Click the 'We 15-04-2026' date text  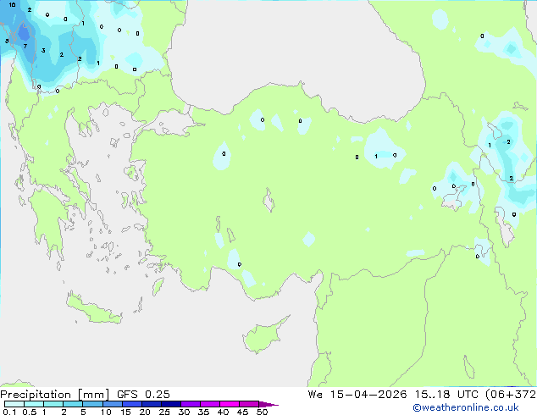coord(357,395)
